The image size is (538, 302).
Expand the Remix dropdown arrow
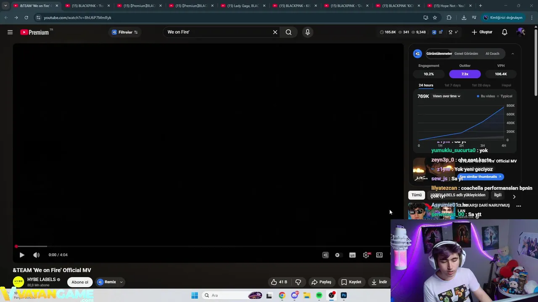tap(121, 282)
